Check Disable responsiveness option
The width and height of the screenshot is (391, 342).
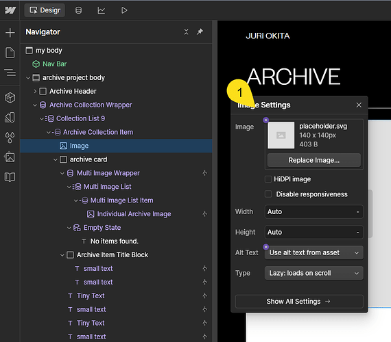pos(268,194)
